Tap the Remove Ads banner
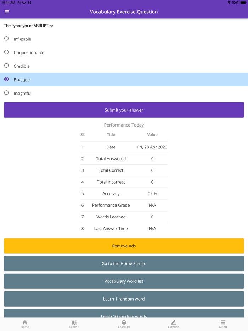The image size is (248, 331). (x=124, y=246)
